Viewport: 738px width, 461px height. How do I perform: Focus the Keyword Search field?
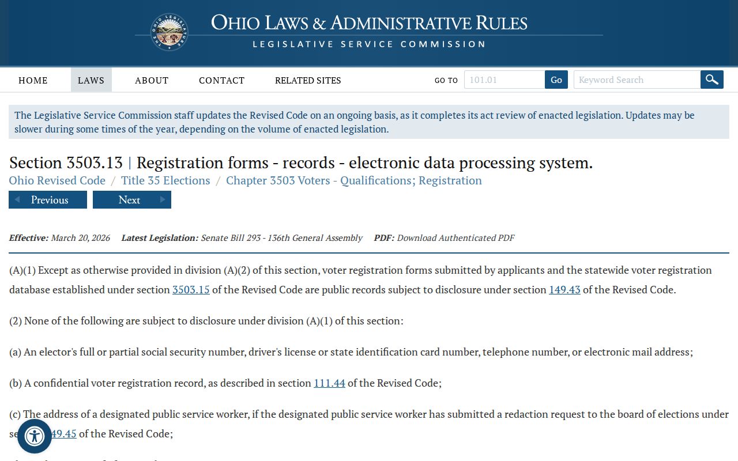coord(637,80)
